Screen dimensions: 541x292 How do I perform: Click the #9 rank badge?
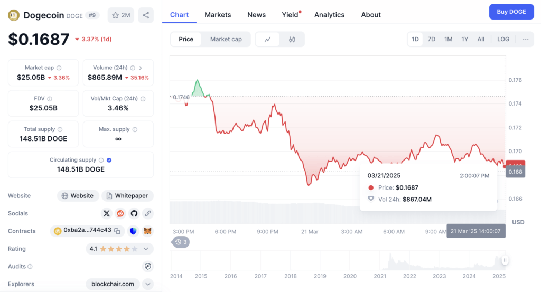92,15
